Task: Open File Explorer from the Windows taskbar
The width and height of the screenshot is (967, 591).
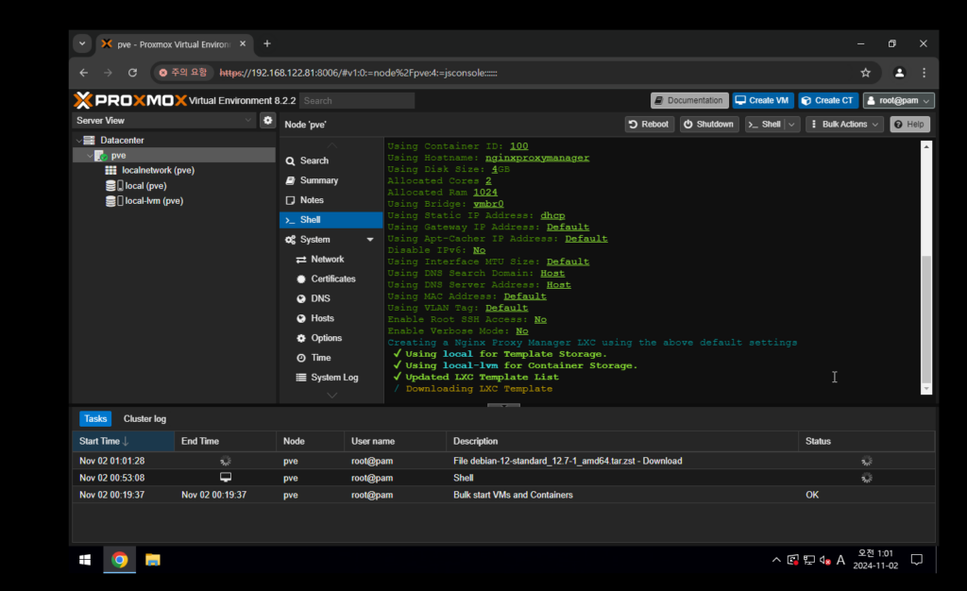Action: 152,560
